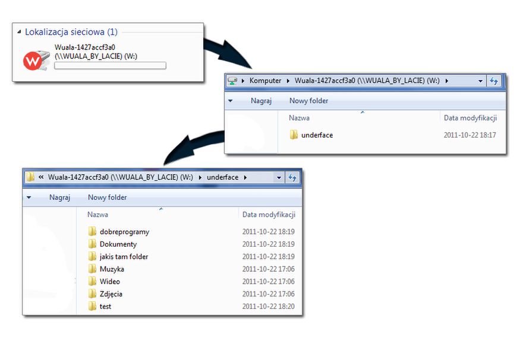Image resolution: width=526 pixels, height=351 pixels.
Task: Open organize dropdown arrow in lower window
Action: tap(29, 197)
